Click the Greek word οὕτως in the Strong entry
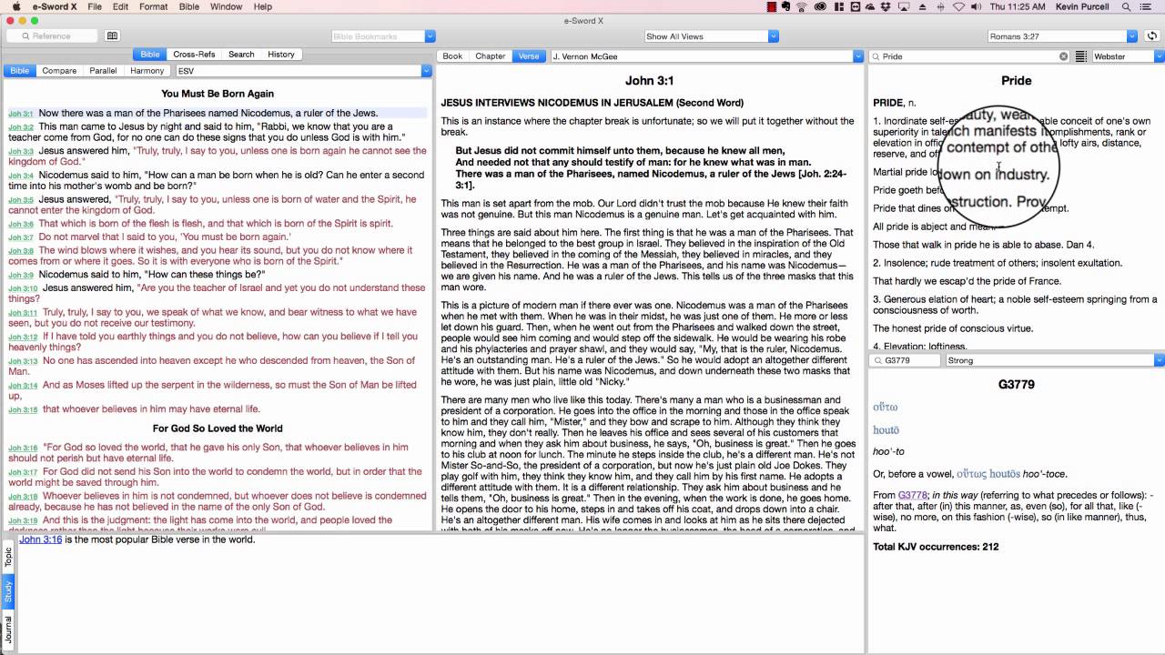This screenshot has height=655, width=1165. [x=971, y=474]
